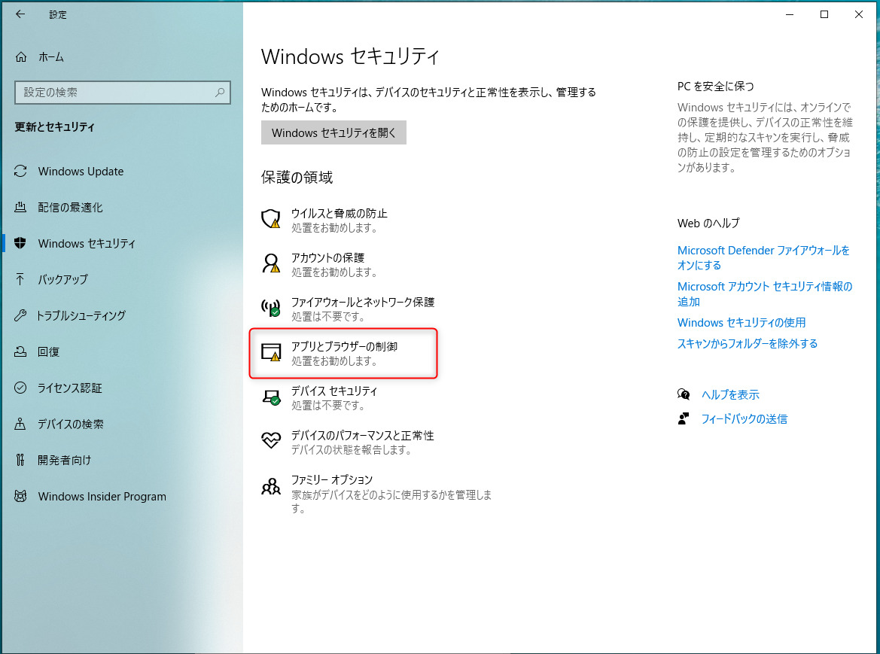880x654 pixels.
Task: Click the デバイスの検索 locator icon
Action: coord(20,424)
